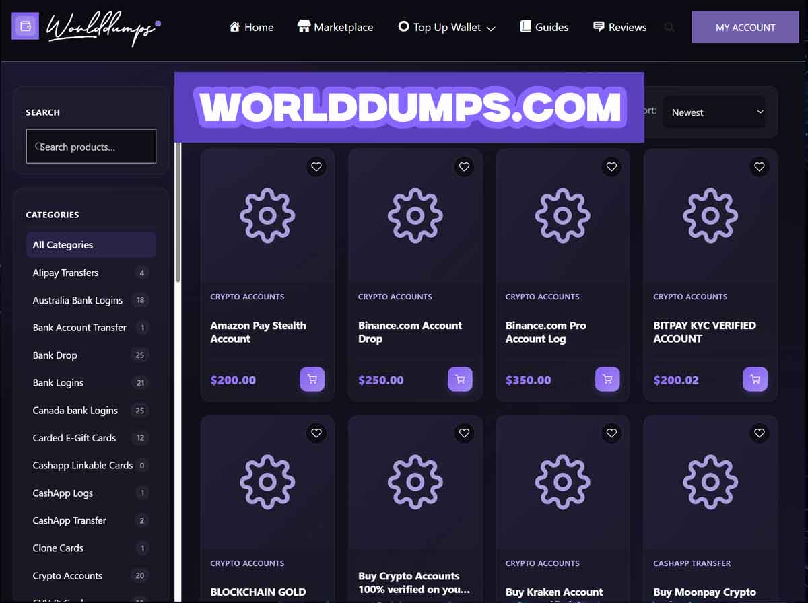The image size is (808, 603).
Task: Toggle wishlist heart on BITPAY KYC VERIFIED ACCOUNT
Action: click(760, 167)
